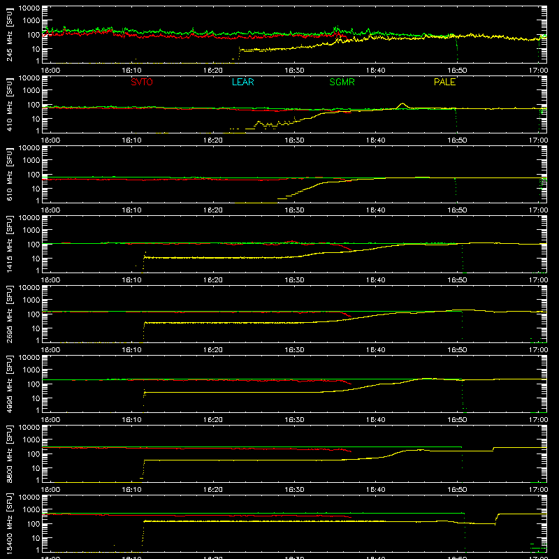
Task: Click the 16:50 tick label below 2695 MHz panel
Action: coord(457,350)
